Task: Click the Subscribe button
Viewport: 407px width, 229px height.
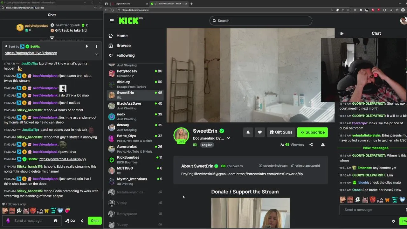Action: click(312, 132)
